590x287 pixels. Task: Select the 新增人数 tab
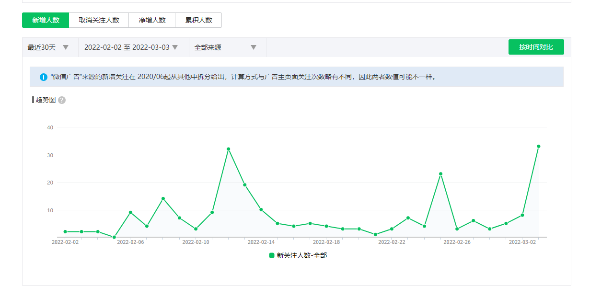click(46, 20)
